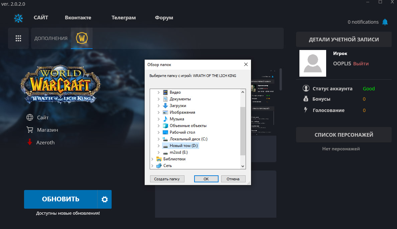Image resolution: width=397 pixels, height=229 pixels.
Task: Click the player avatar image
Action: 312,63
